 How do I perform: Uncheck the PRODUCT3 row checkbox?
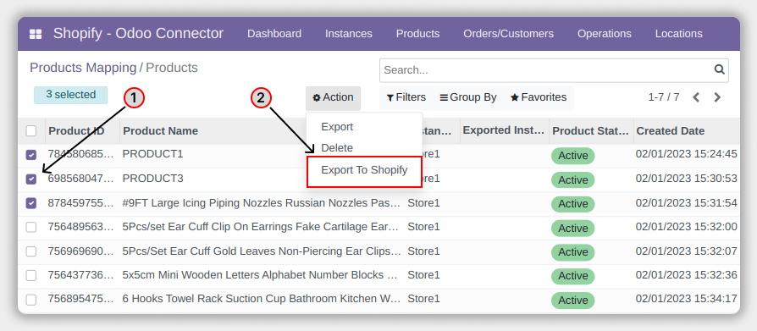[30, 179]
